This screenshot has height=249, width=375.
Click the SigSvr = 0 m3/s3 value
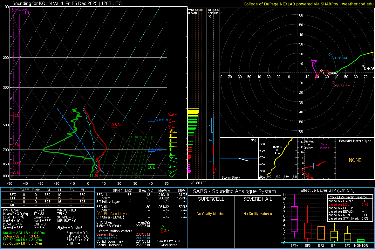[x=70, y=228]
